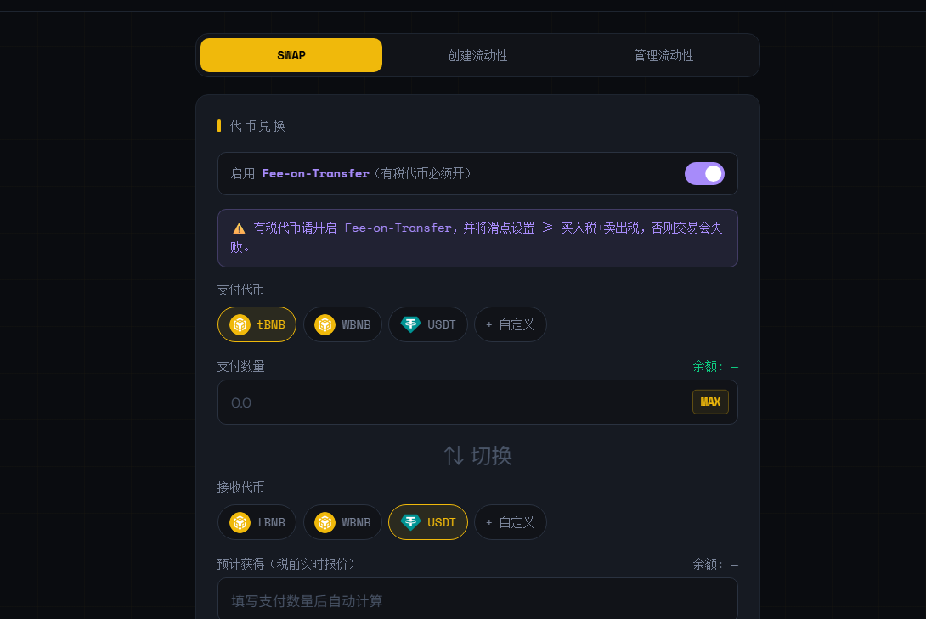Select USDT as the receive token
The height and width of the screenshot is (619, 926).
pos(428,522)
